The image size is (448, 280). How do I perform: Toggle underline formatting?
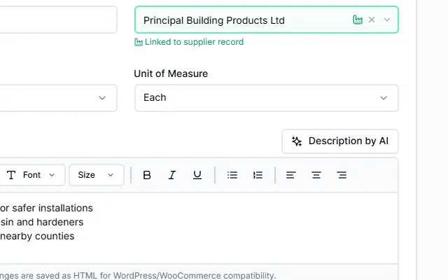(197, 175)
